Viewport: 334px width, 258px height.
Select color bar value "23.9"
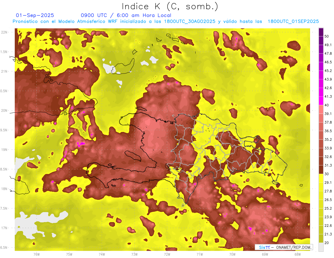pos(328,217)
